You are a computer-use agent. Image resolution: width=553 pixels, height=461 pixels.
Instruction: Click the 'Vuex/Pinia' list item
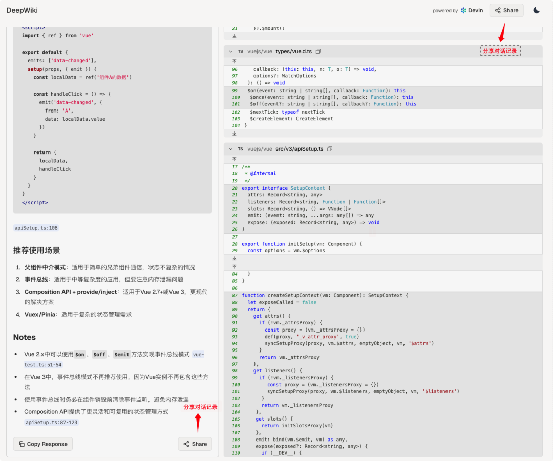(78, 314)
